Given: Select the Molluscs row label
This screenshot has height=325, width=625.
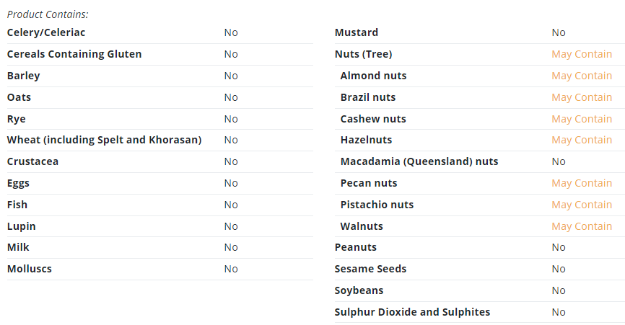Looking at the screenshot, I should click(x=30, y=269).
